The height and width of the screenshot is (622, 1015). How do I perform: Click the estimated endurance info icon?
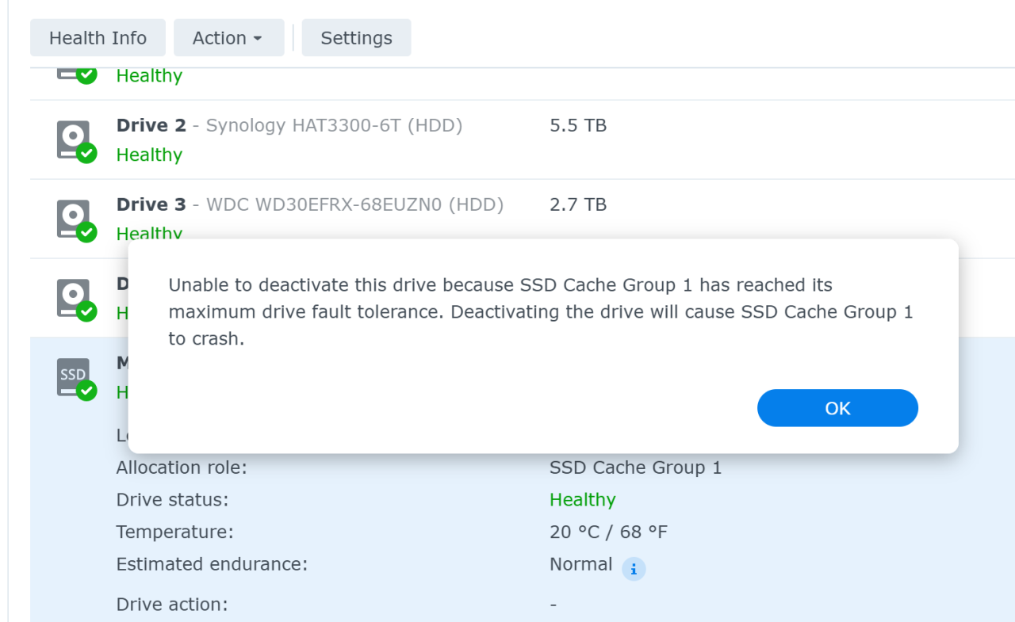tap(634, 568)
